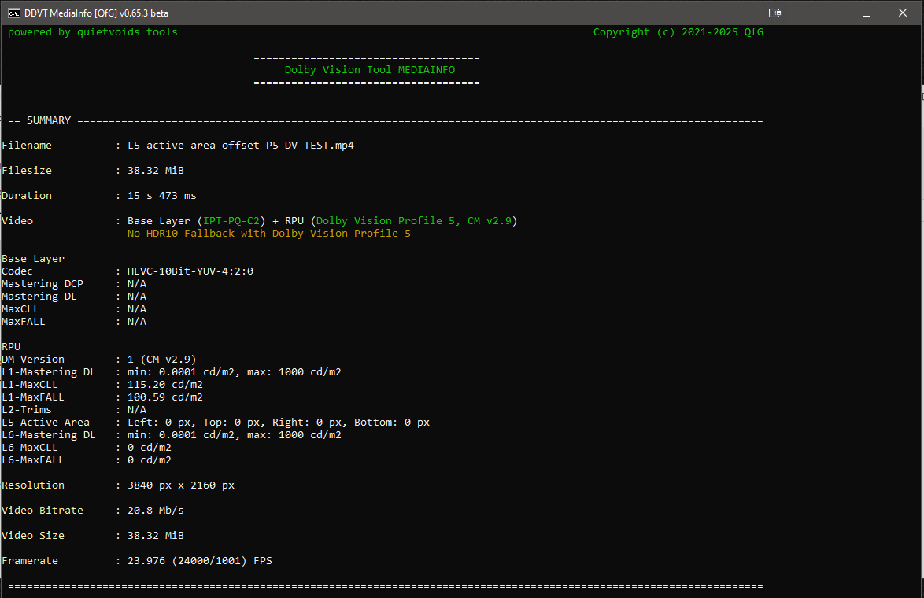Click the "Mastering DCP" label
The width and height of the screenshot is (924, 598).
coord(43,284)
